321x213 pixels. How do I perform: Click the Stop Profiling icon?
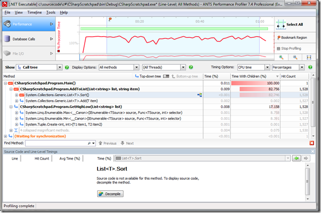(x=278, y=49)
